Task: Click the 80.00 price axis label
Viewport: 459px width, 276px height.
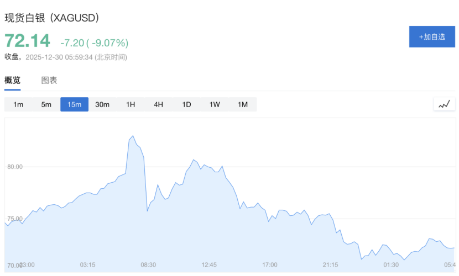Action: [x=14, y=167]
